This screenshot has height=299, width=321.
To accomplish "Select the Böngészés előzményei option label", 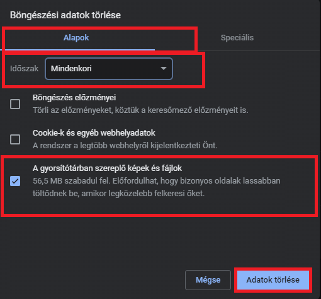I will click(x=74, y=98).
